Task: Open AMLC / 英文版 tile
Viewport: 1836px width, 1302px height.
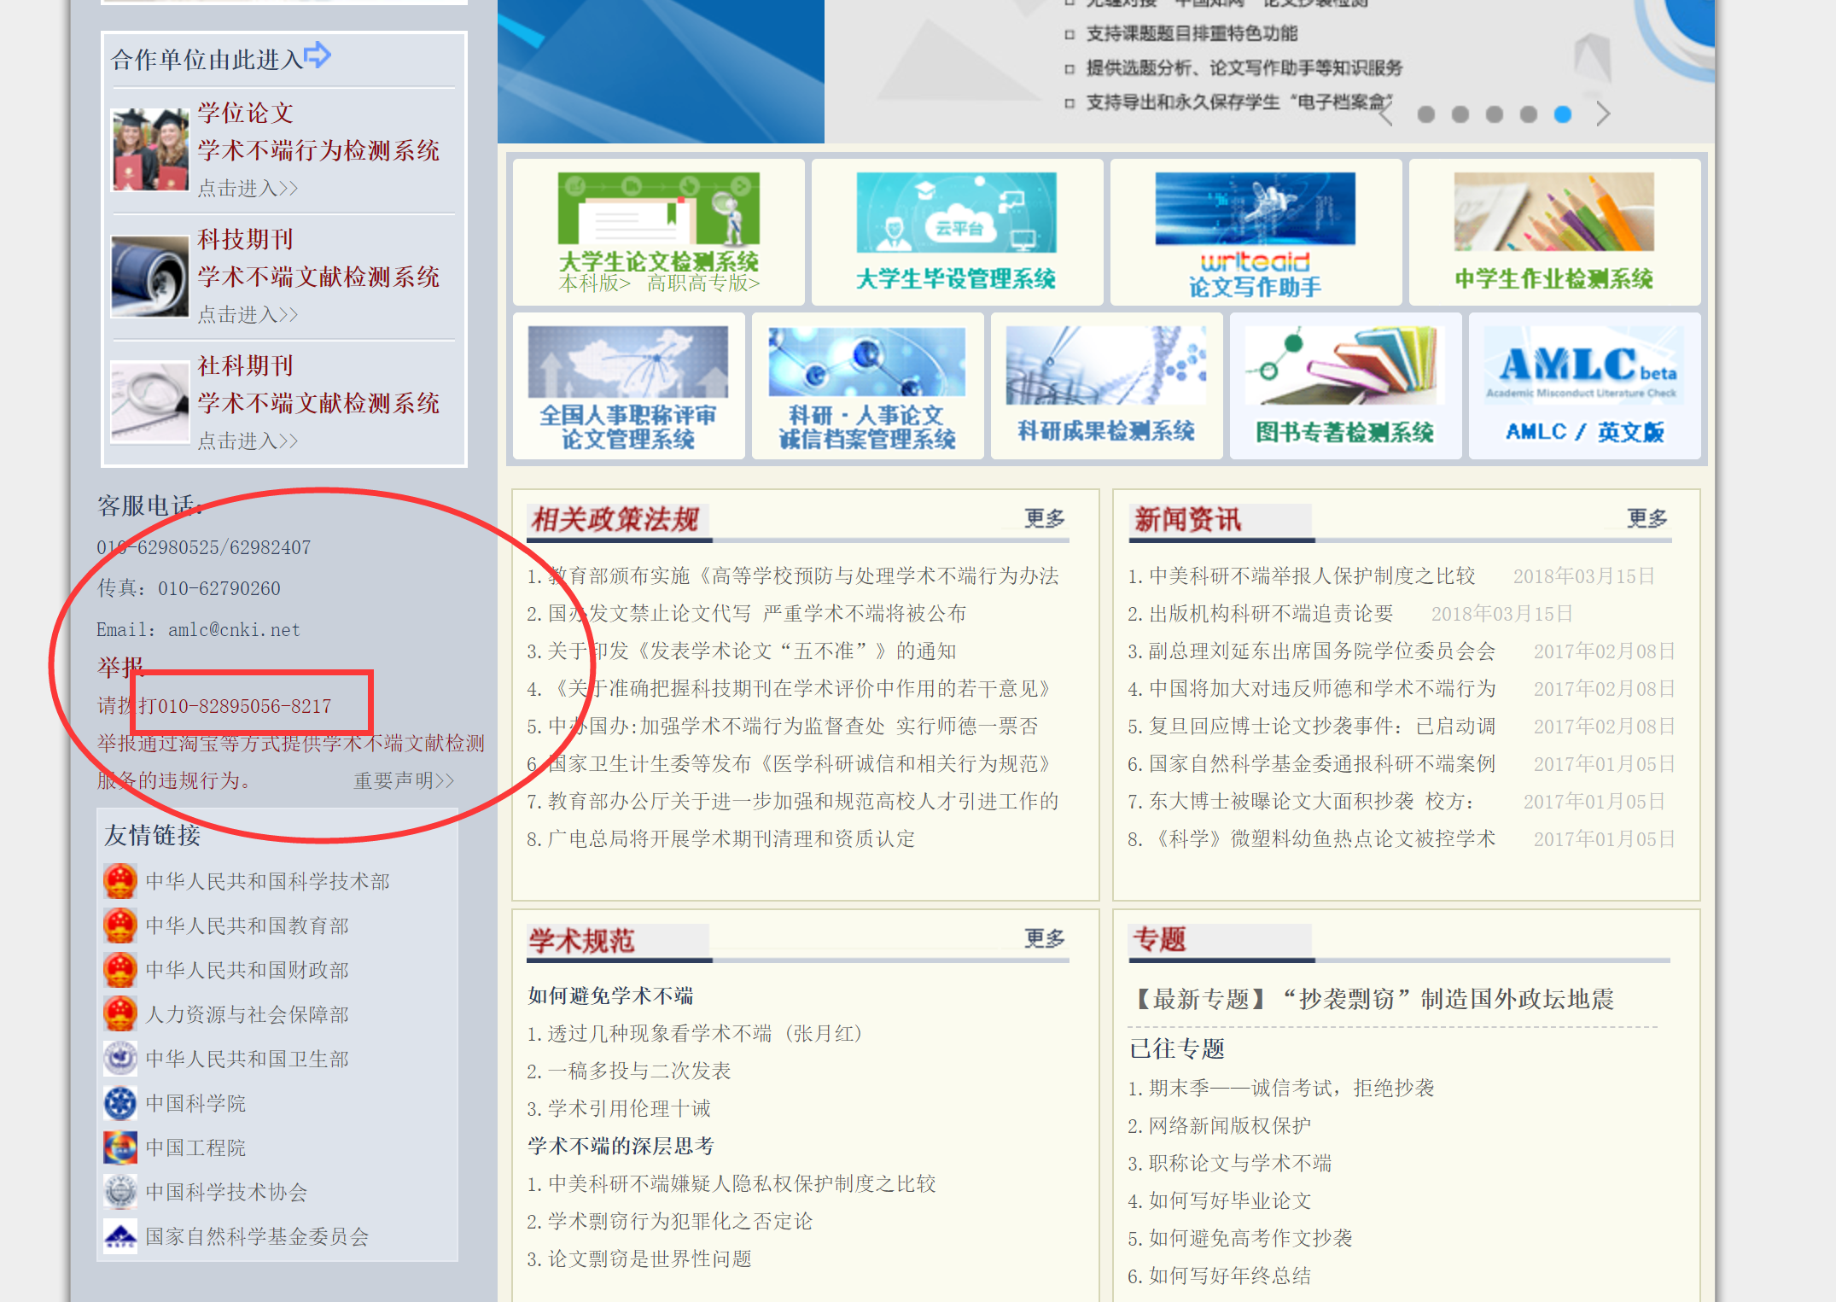Action: 1584,386
